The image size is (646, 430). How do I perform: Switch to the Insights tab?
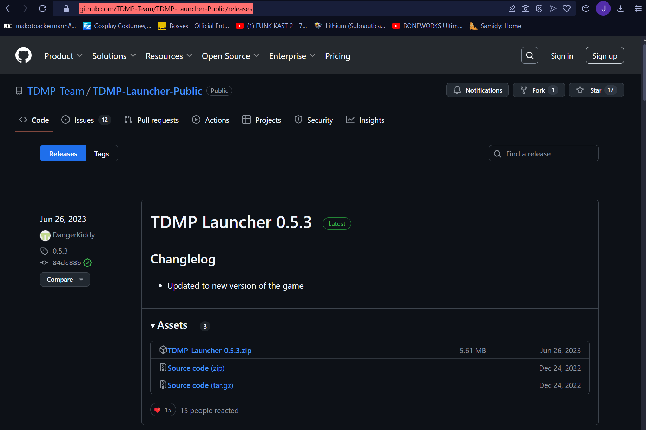pos(365,120)
